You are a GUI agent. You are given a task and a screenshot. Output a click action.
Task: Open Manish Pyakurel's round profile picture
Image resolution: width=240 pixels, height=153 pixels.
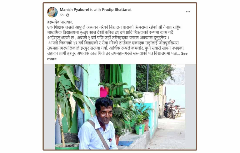pos(52,12)
